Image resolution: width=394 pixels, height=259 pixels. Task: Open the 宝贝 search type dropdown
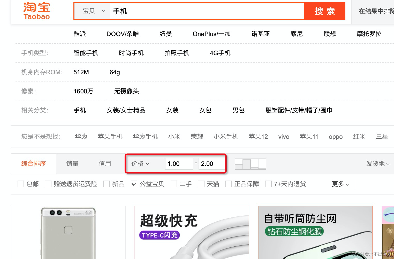pyautogui.click(x=92, y=11)
